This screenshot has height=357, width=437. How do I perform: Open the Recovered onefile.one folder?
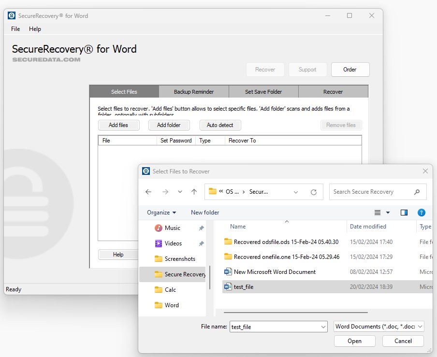284,257
